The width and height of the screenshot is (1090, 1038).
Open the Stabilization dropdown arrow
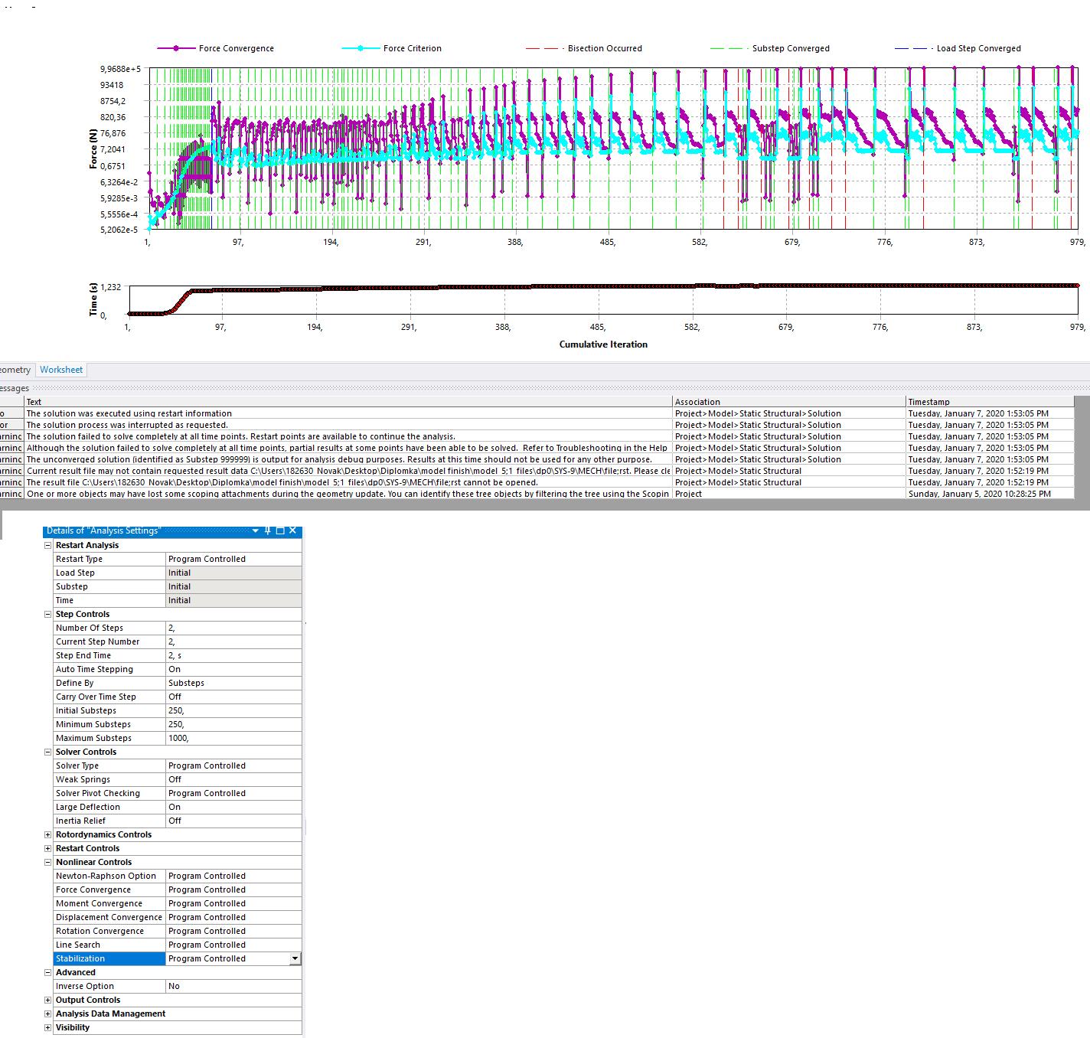(295, 958)
